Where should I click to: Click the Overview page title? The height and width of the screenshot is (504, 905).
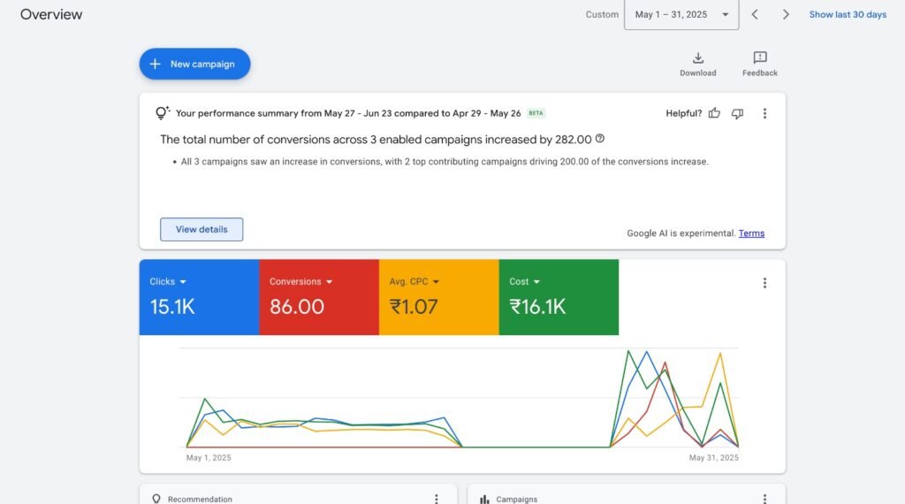click(x=51, y=14)
